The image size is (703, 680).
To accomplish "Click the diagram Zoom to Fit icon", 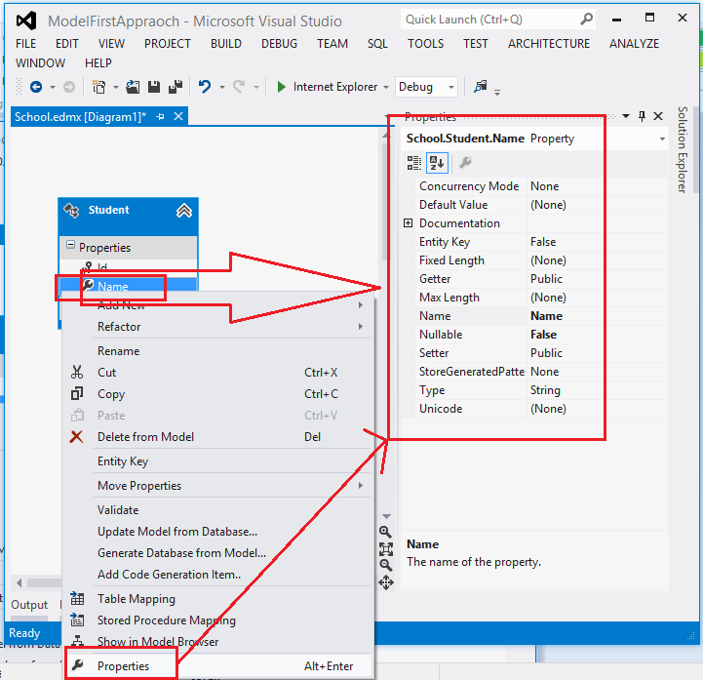I will tap(385, 548).
